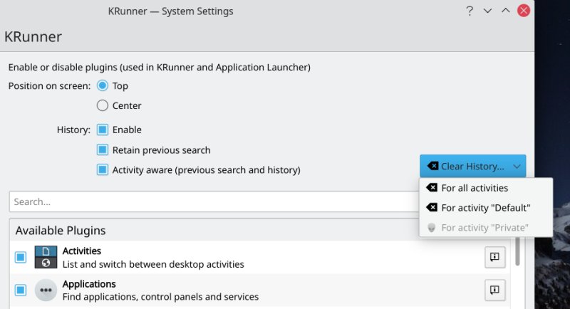Focus the plugin Search field
The height and width of the screenshot is (309, 570).
click(x=214, y=201)
